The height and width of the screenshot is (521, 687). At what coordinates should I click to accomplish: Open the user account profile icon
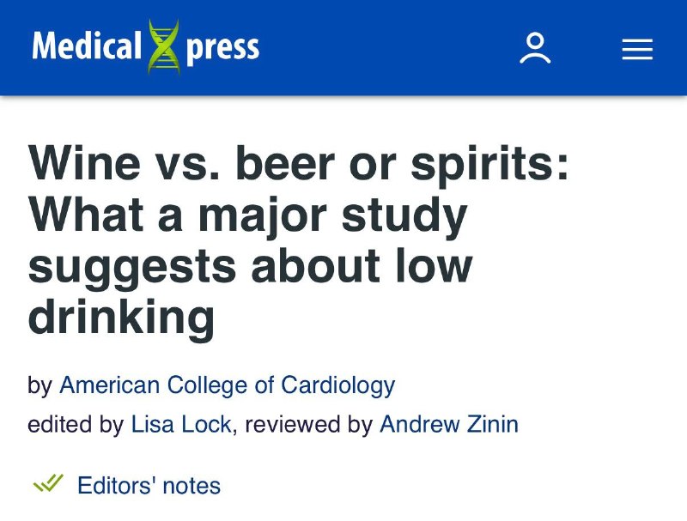(x=535, y=48)
